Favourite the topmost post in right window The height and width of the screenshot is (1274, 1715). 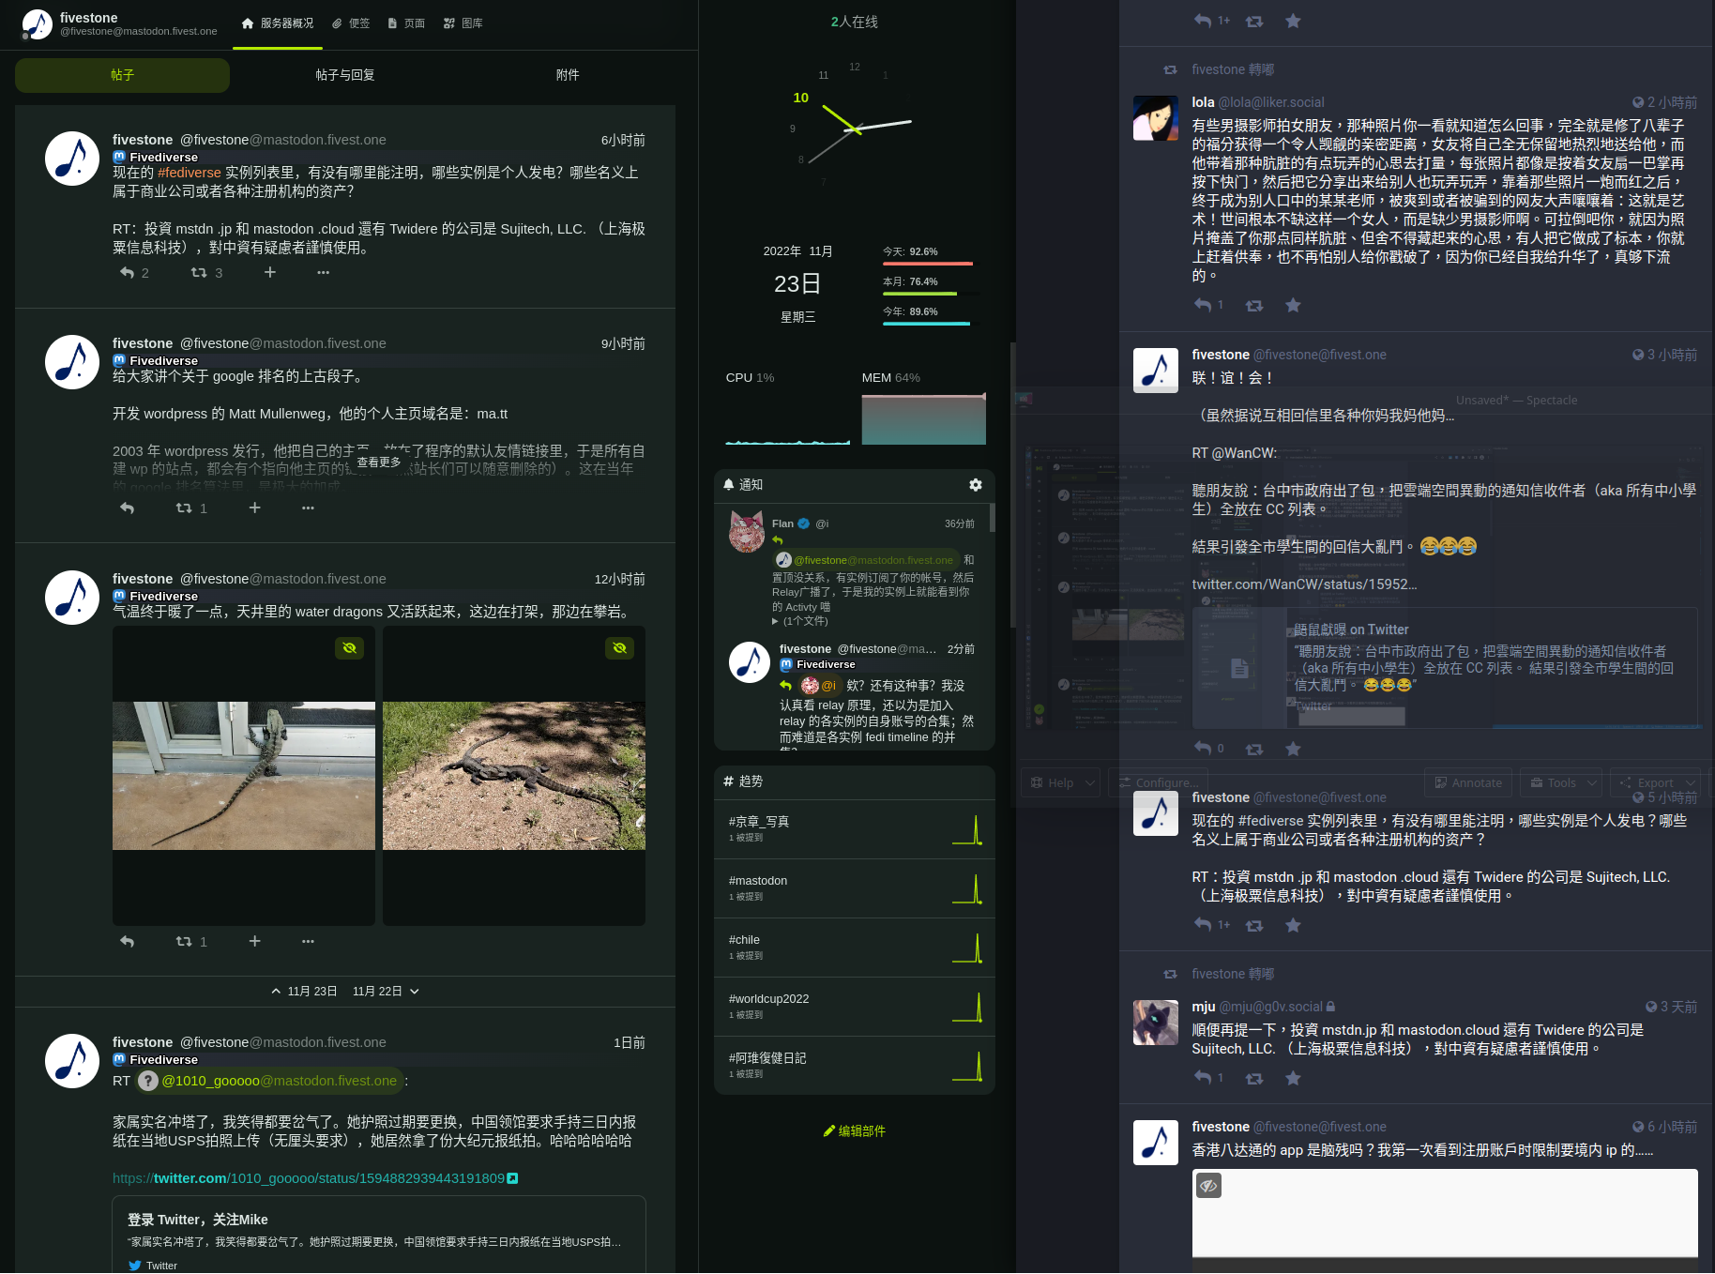[x=1293, y=21]
